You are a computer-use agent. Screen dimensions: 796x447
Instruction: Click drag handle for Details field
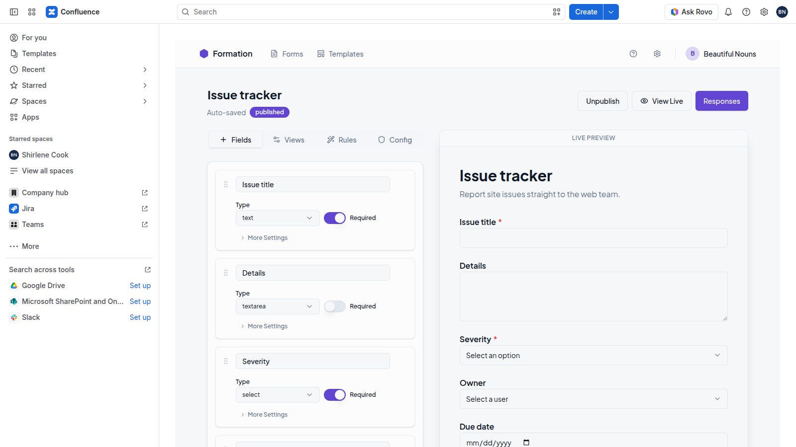point(226,273)
